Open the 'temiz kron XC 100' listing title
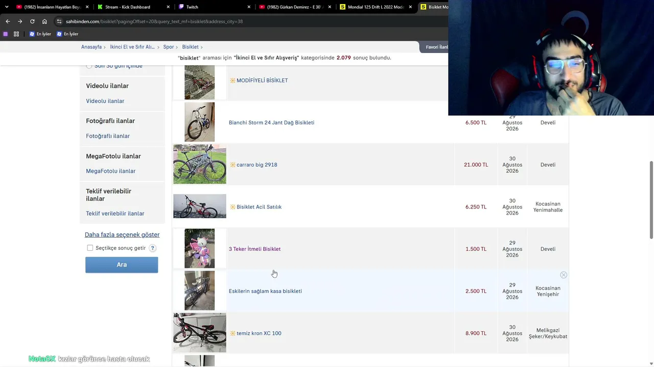654x367 pixels. coord(259,333)
